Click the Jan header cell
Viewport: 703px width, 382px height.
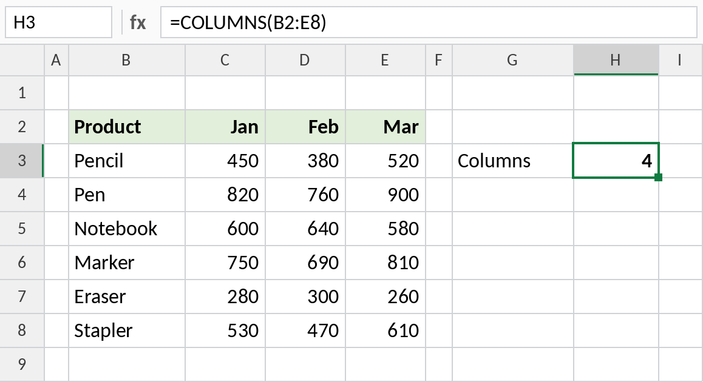coord(225,127)
